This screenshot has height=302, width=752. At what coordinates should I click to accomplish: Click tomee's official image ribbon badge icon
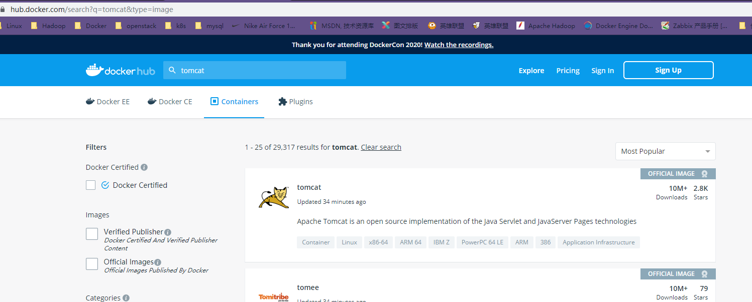point(704,274)
